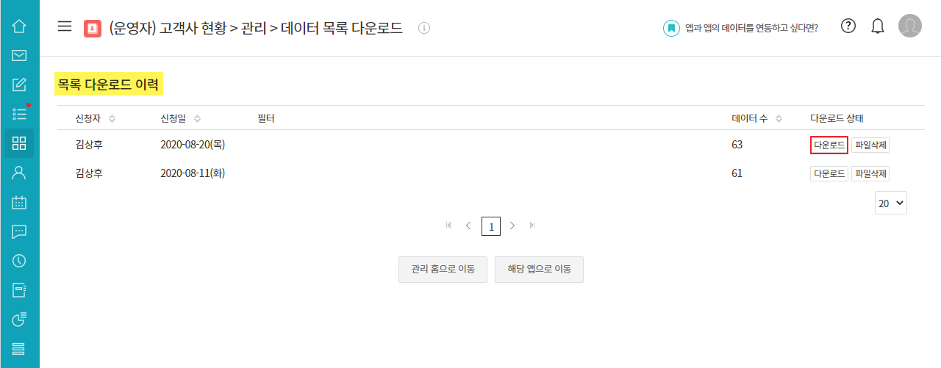941x368 pixels.
Task: Click the compose/edit note sidebar icon
Action: point(19,84)
